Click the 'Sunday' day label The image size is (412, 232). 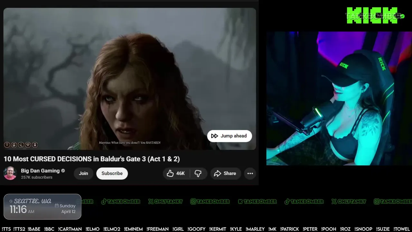click(68, 206)
